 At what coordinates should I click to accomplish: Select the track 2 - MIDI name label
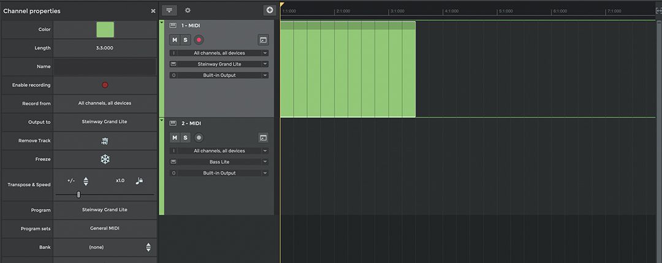tap(191, 123)
